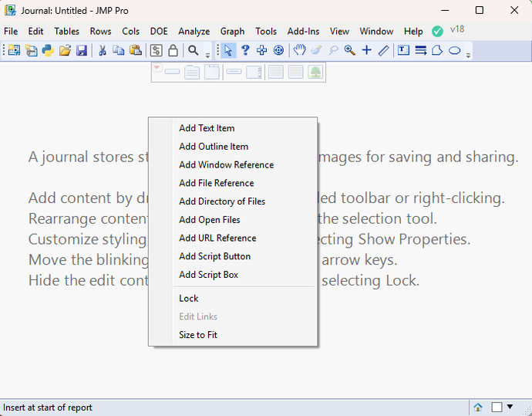
Task: Select the Grabber hand tool
Action: point(299,50)
